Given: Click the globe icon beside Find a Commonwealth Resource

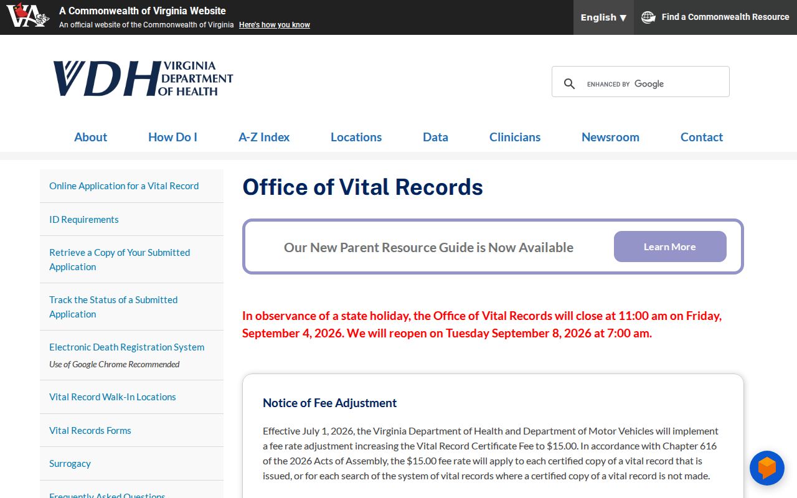Looking at the screenshot, I should pos(648,17).
